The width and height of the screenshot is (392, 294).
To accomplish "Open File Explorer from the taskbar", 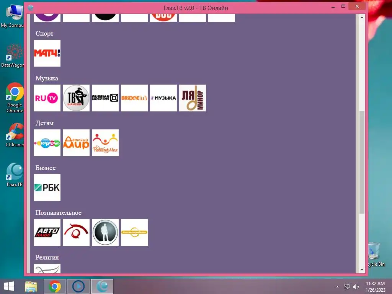I will tap(31, 286).
